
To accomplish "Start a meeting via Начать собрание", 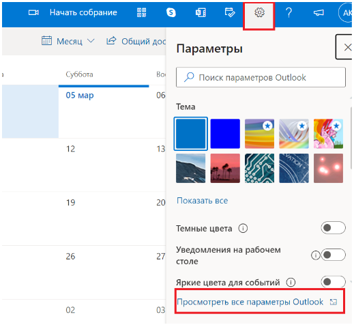I will [x=83, y=12].
